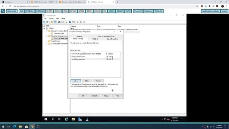Click the question mark help in Properties title bar
This screenshot has width=229, height=129.
pyautogui.click(x=114, y=32)
